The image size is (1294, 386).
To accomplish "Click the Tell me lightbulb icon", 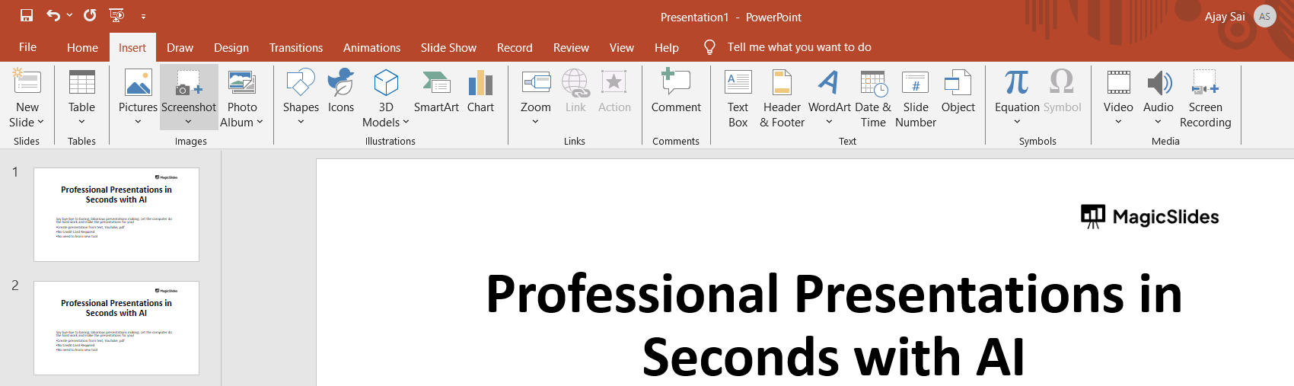I will 709,47.
